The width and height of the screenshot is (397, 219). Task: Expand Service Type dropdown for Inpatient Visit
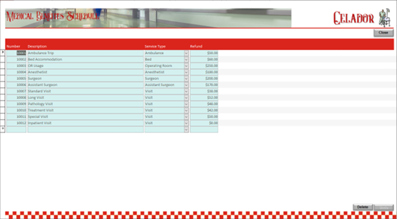click(186, 123)
